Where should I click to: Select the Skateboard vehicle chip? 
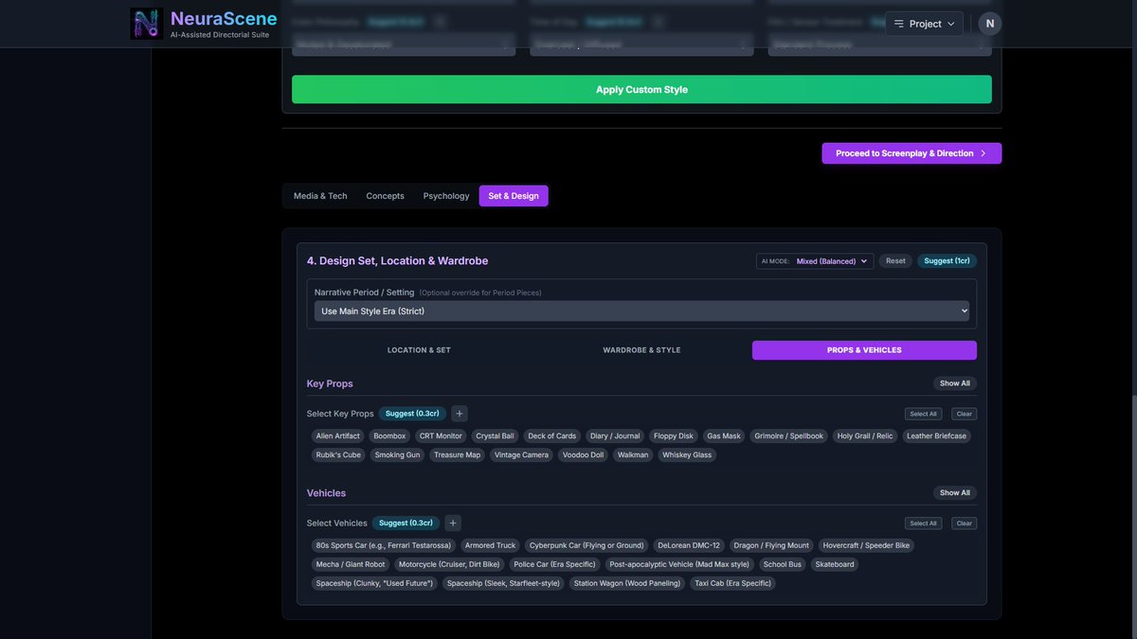coord(835,564)
